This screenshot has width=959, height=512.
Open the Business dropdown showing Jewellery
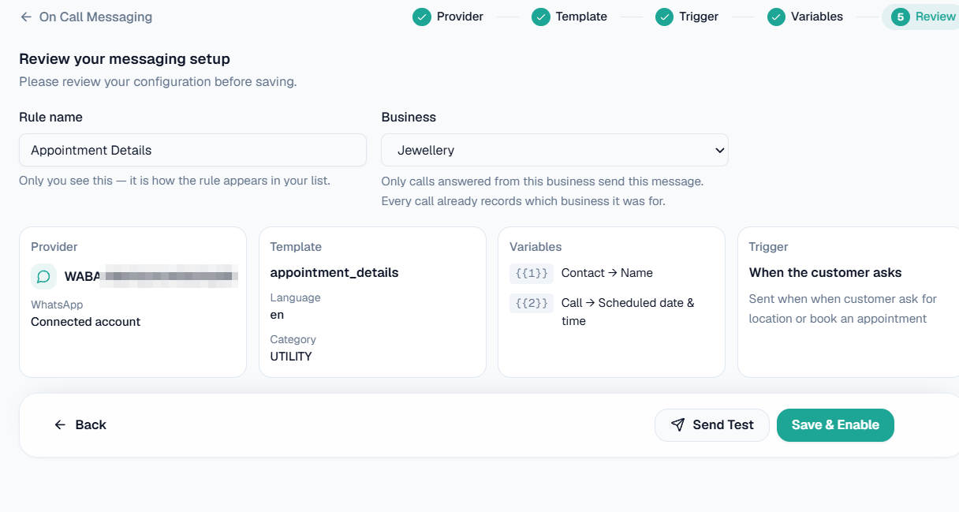(554, 150)
